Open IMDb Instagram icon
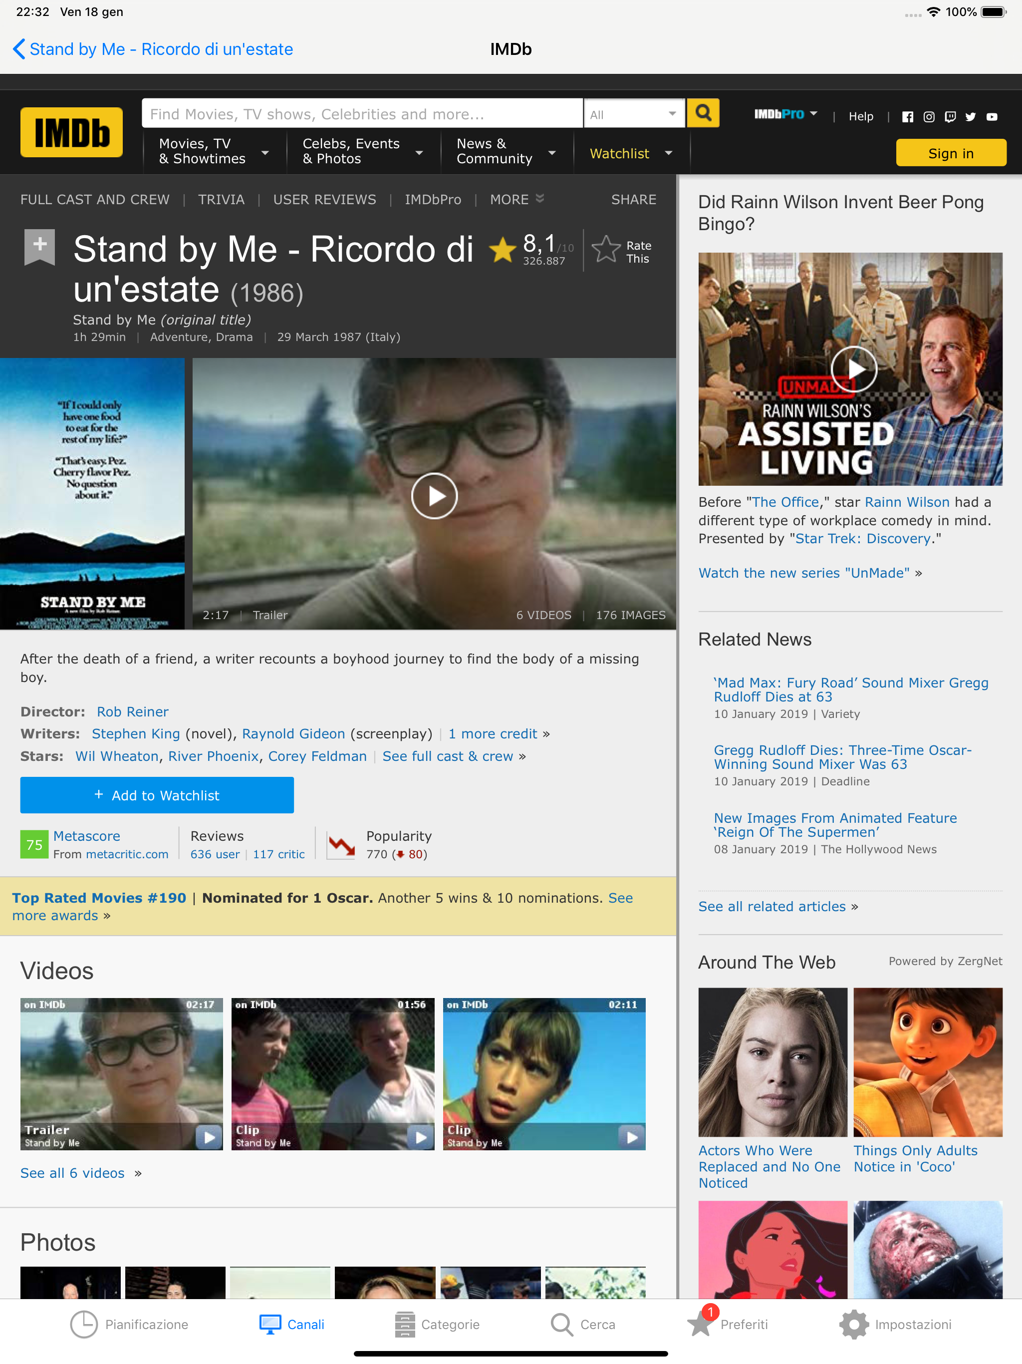 pyautogui.click(x=929, y=116)
